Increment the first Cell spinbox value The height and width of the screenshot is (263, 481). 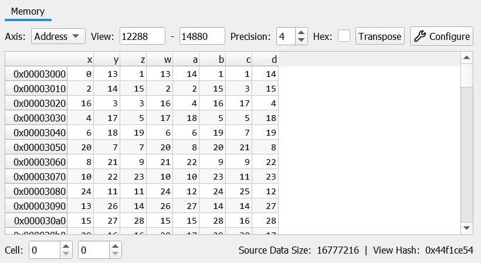[66, 247]
